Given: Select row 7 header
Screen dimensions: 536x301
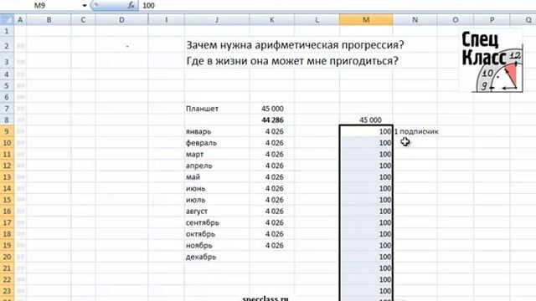Looking at the screenshot, I should (x=7, y=109).
